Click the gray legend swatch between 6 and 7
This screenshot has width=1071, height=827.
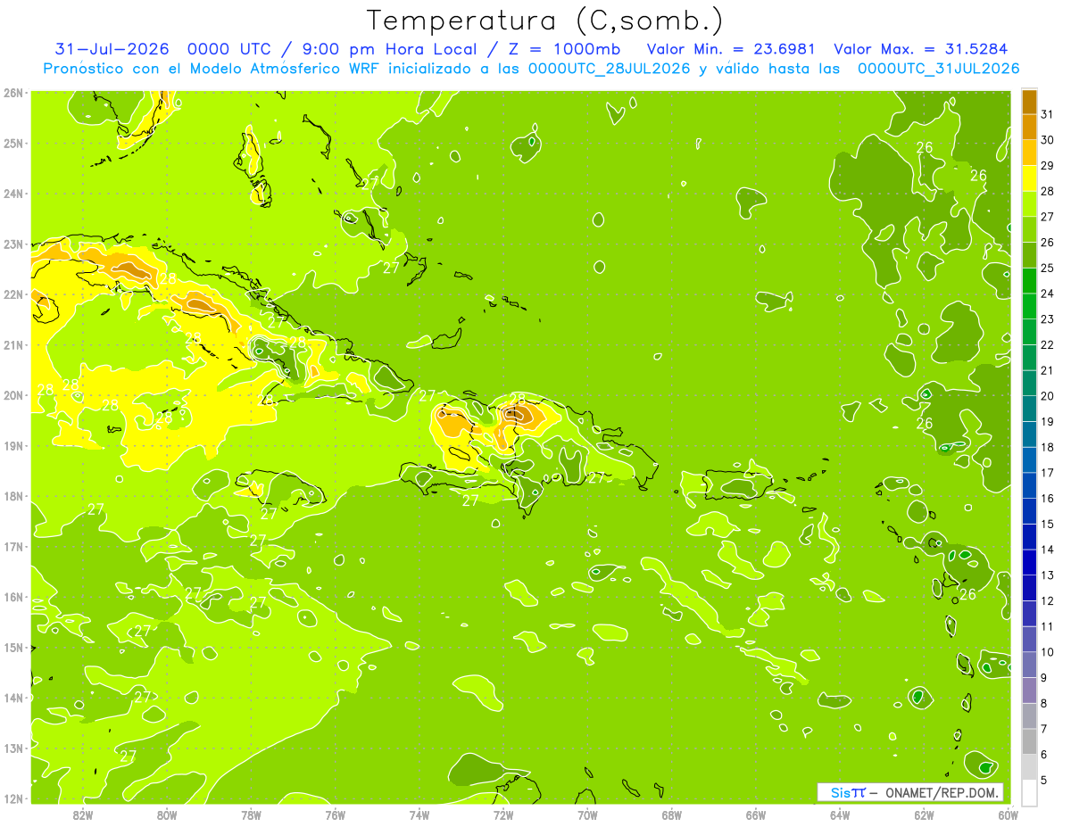point(1029,741)
